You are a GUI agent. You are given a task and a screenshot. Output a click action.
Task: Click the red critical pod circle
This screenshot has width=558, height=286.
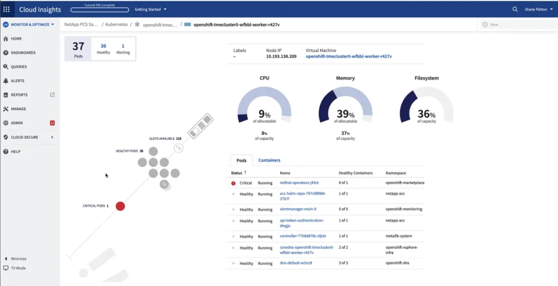[120, 206]
